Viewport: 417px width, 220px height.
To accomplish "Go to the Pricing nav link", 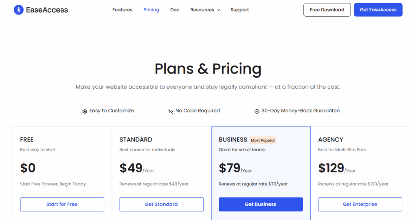I will (151, 10).
